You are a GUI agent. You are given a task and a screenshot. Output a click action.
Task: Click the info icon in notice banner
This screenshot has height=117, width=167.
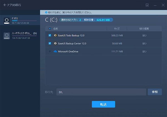point(46,13)
